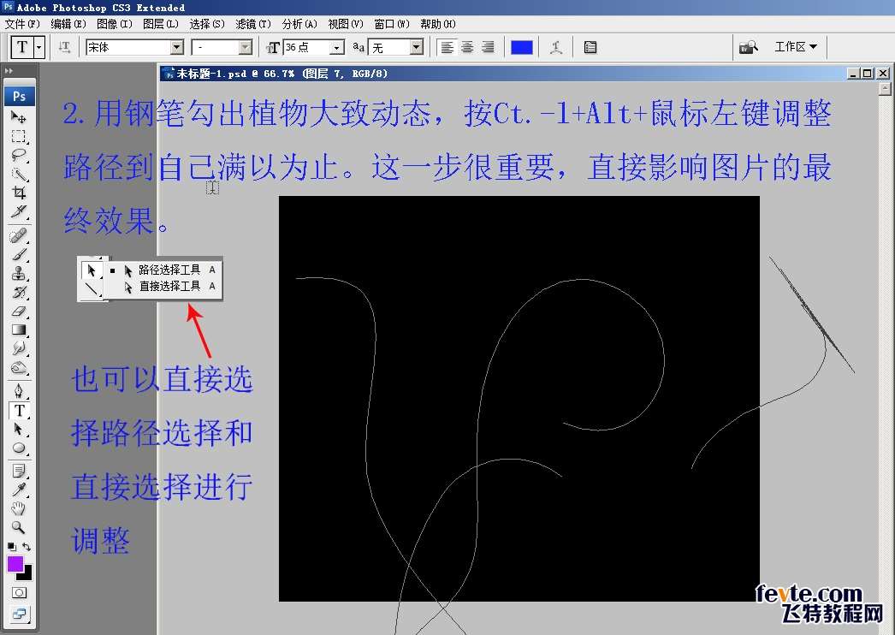Open the 分析 menu
This screenshot has height=635, width=895.
[299, 24]
